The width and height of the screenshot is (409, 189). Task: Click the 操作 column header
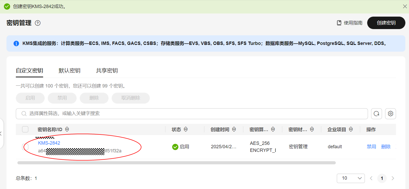(371, 129)
